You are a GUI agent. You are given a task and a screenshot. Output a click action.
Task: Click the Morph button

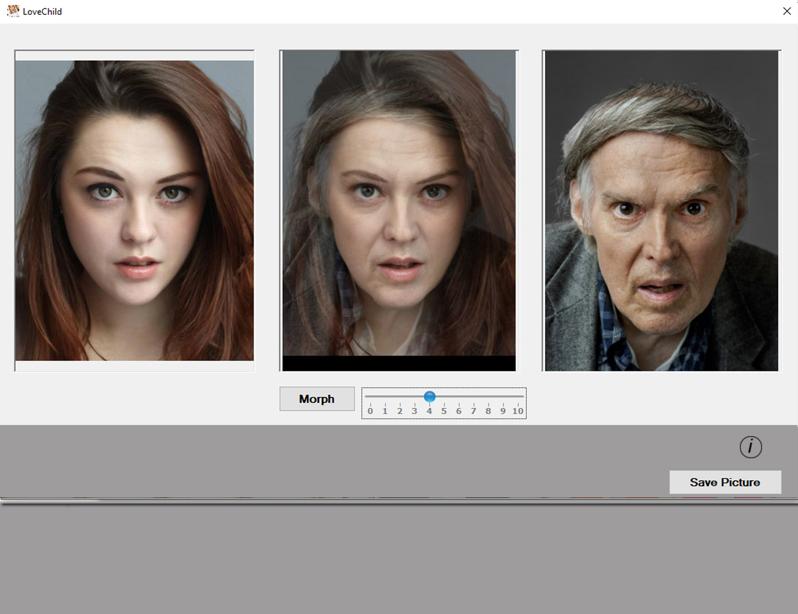coord(317,399)
